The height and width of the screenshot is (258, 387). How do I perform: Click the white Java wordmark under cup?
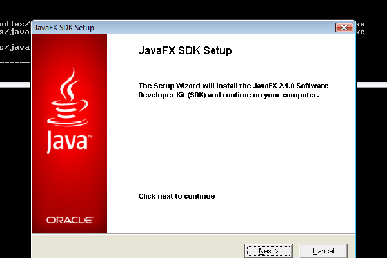68,141
